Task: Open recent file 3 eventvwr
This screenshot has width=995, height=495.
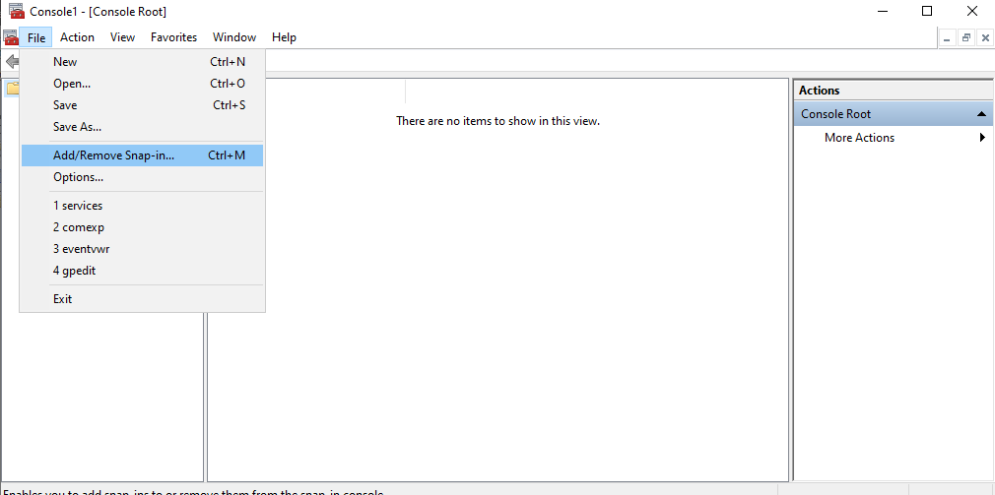Action: pyautogui.click(x=142, y=248)
